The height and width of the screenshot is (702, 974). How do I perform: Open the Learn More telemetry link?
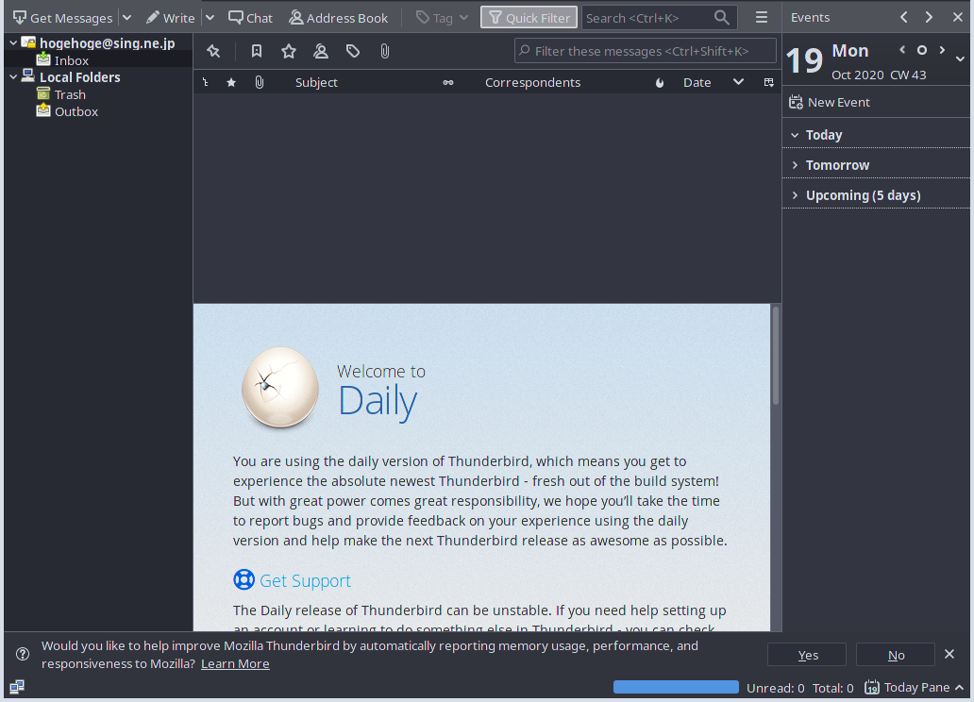[235, 664]
